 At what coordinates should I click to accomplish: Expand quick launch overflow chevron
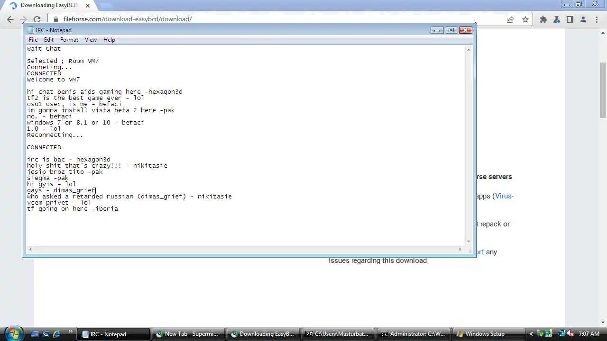point(71,332)
